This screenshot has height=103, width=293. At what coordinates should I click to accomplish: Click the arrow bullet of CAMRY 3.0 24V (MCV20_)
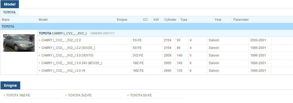[40, 63]
